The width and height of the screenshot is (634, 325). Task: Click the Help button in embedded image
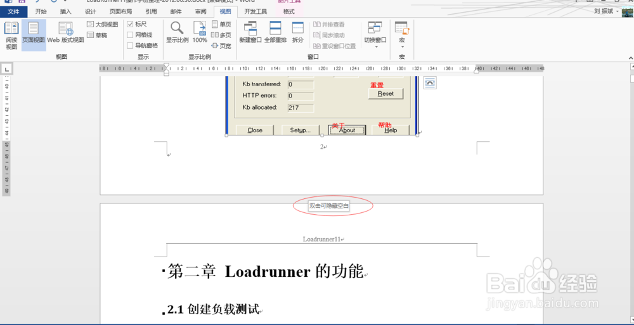tap(391, 130)
